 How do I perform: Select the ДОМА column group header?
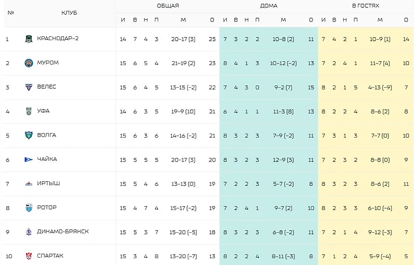268,6
